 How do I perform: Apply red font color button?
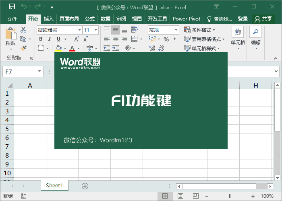pos(72,48)
